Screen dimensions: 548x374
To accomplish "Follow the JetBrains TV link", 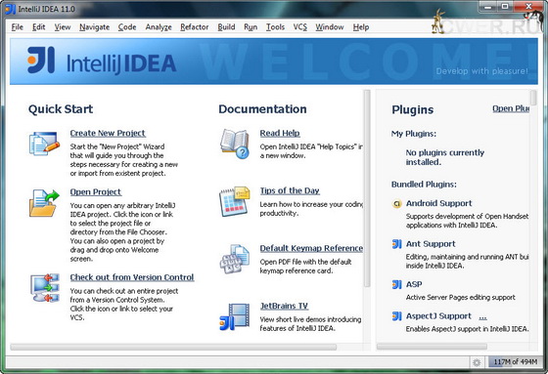I will (284, 306).
